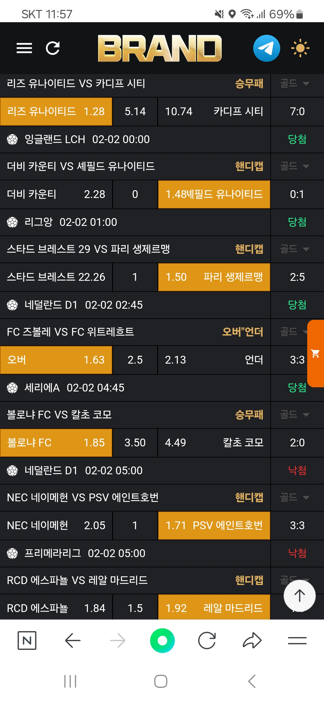Expand 골드 dropdown for Leeds match
This screenshot has height=702, width=324.
click(295, 83)
